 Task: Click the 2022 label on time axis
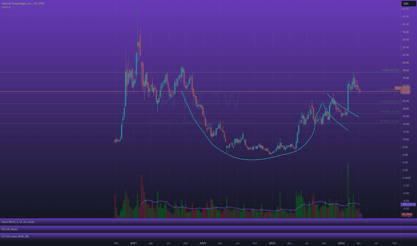tap(203, 243)
